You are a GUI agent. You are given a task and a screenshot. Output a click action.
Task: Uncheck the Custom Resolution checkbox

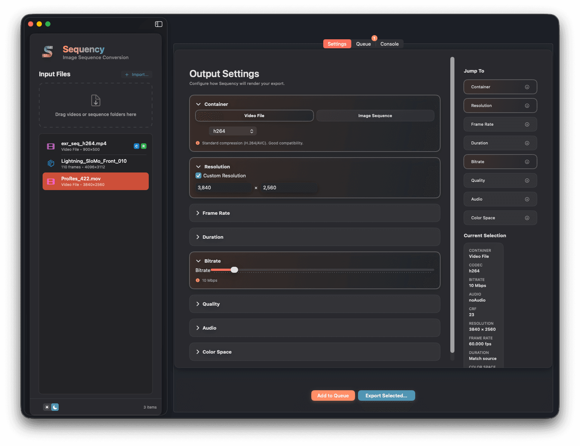198,175
